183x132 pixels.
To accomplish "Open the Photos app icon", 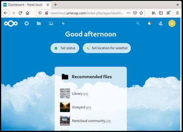I will [x=51, y=23].
